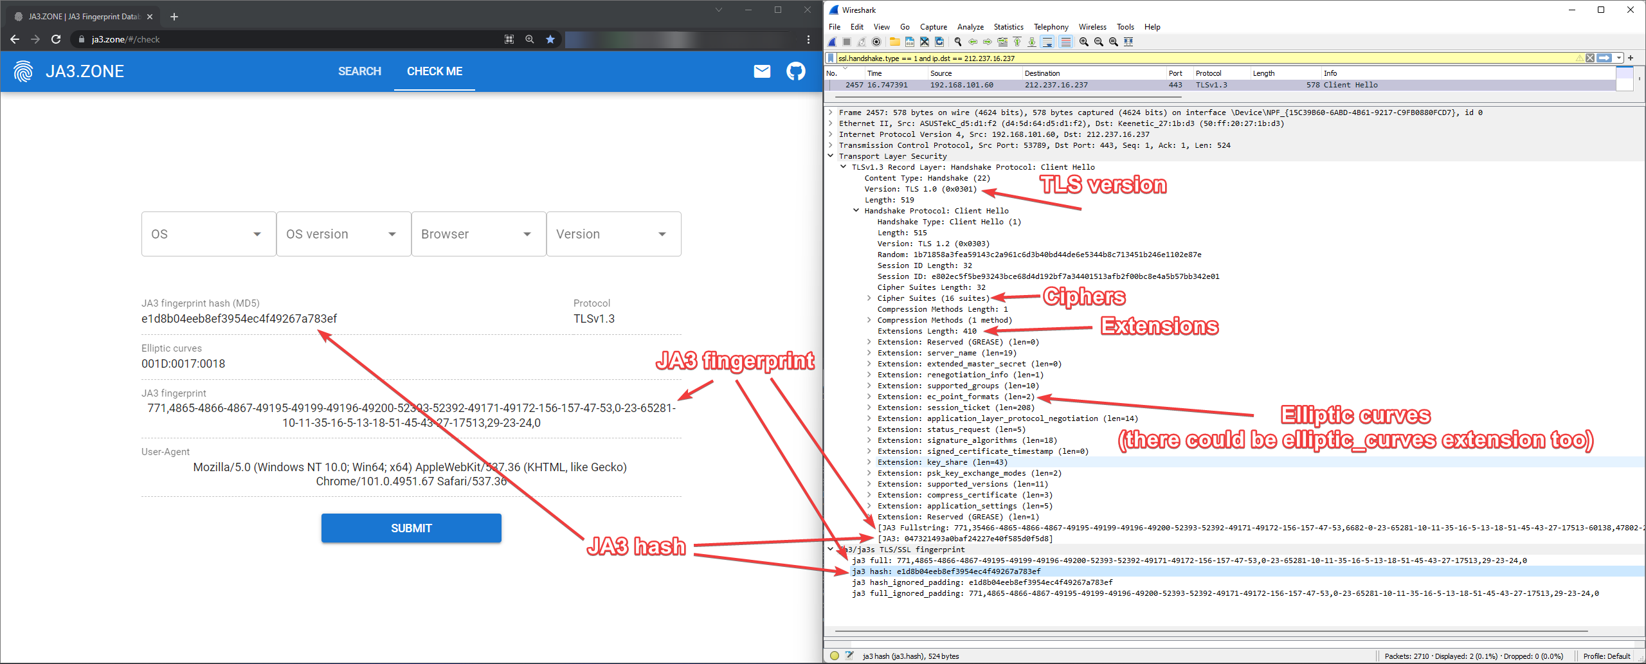Clear the display filter with X
1646x664 pixels.
(1590, 58)
